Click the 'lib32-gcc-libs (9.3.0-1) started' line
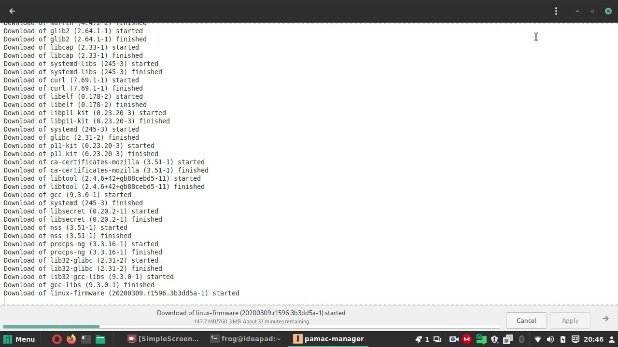The width and height of the screenshot is (618, 347). point(89,277)
